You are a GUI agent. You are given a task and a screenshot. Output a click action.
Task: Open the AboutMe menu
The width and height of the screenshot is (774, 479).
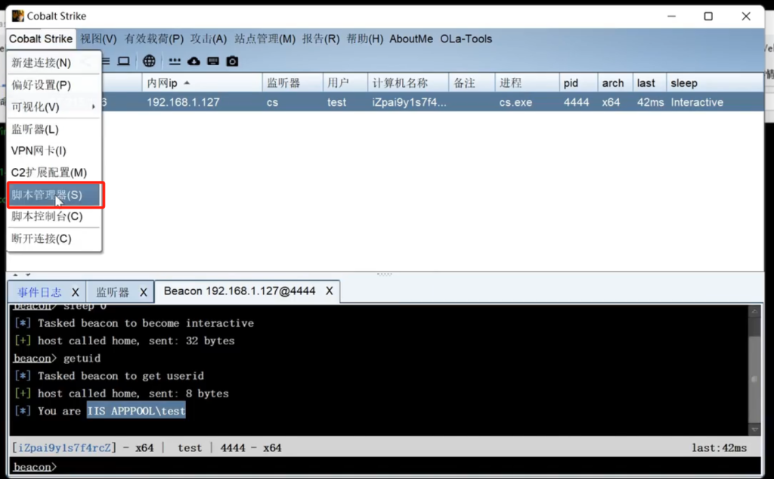(x=411, y=39)
